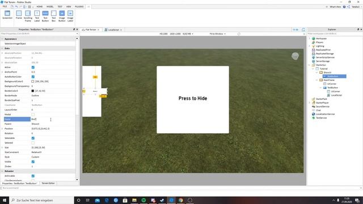Collapse the Data section in Properties
The height and width of the screenshot is (204, 363).
tap(2, 48)
